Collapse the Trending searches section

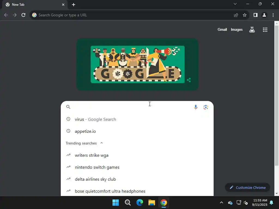coord(102,143)
